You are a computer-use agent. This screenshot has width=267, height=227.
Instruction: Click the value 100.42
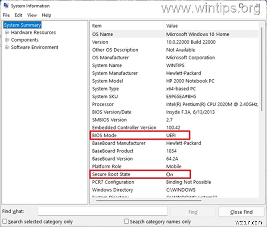click(173, 127)
